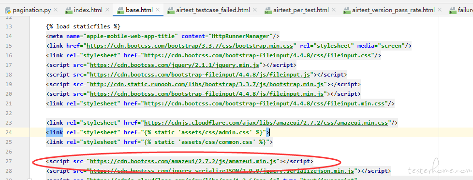
Task: Click line number 27 in the gutter
Action: [9, 161]
